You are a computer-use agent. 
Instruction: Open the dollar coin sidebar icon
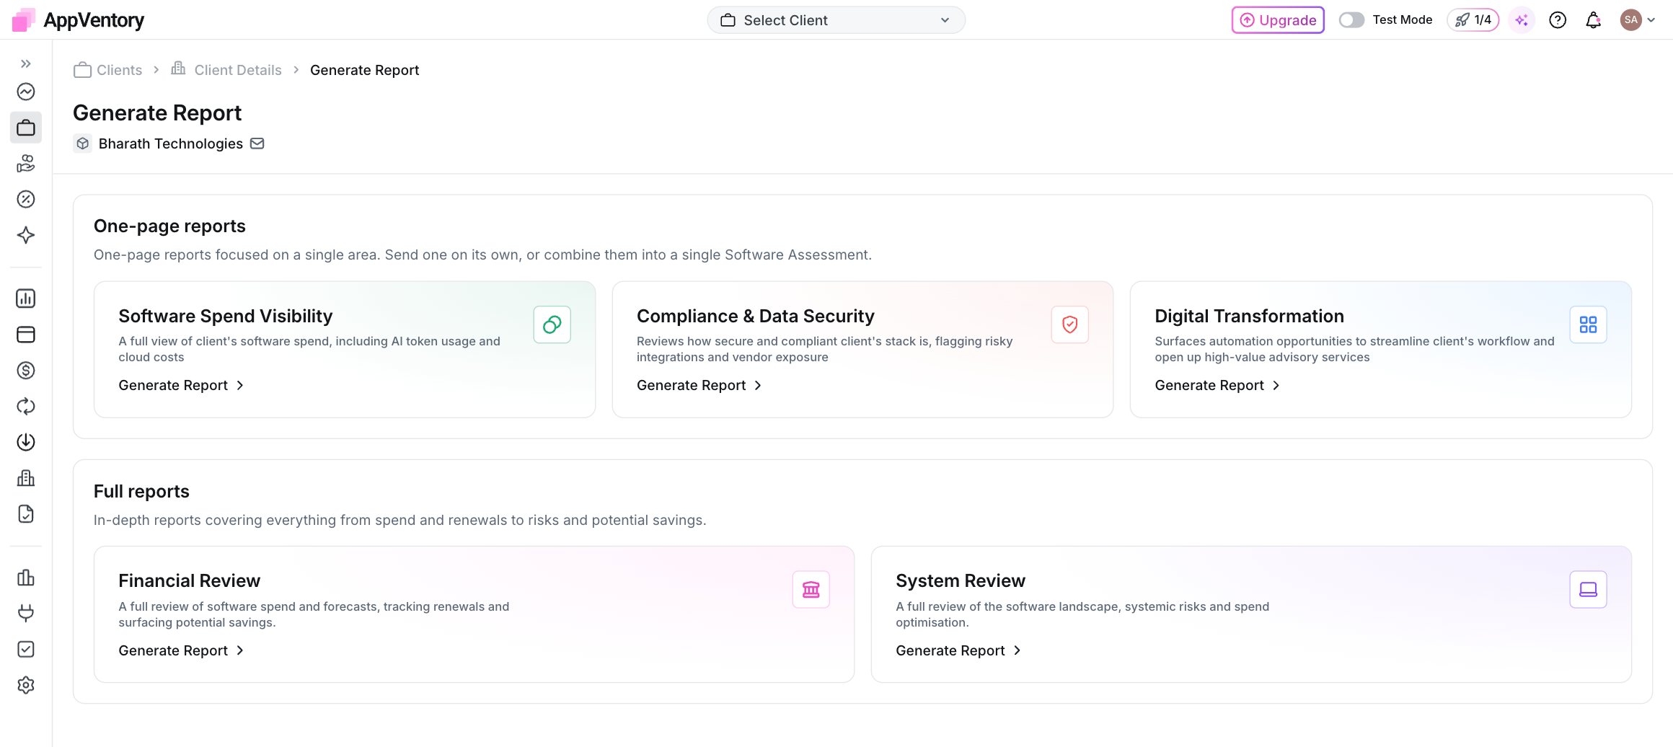(x=26, y=371)
